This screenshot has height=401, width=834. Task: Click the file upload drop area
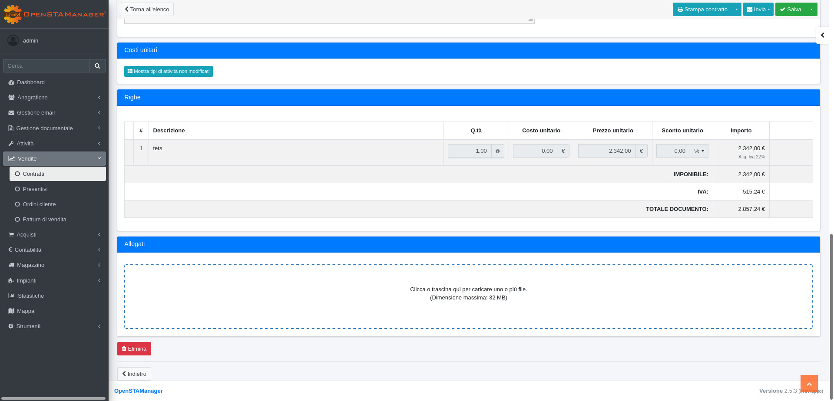(468, 296)
